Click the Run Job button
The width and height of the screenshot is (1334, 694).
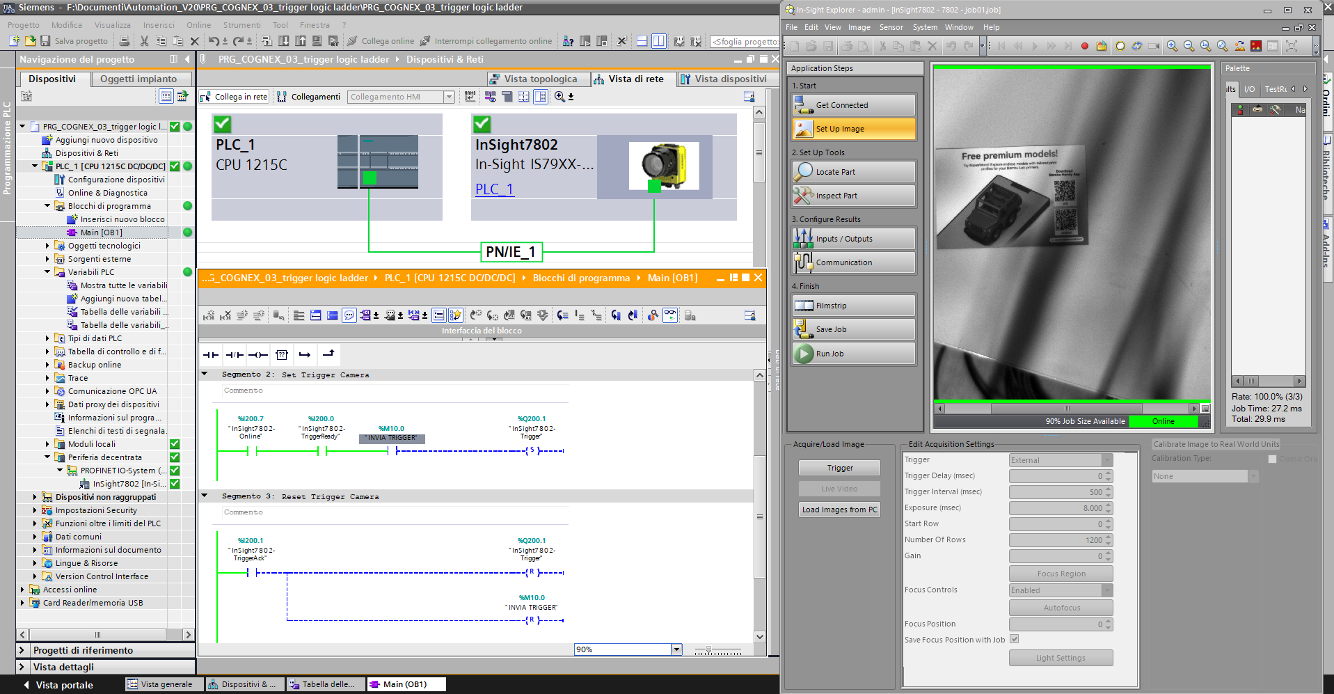pos(853,354)
